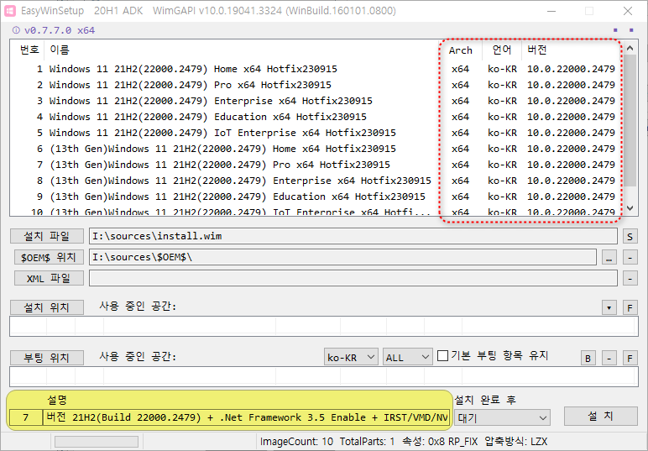Click the description text field for image 7
Viewport: 648px width, 451px height.
(246, 417)
